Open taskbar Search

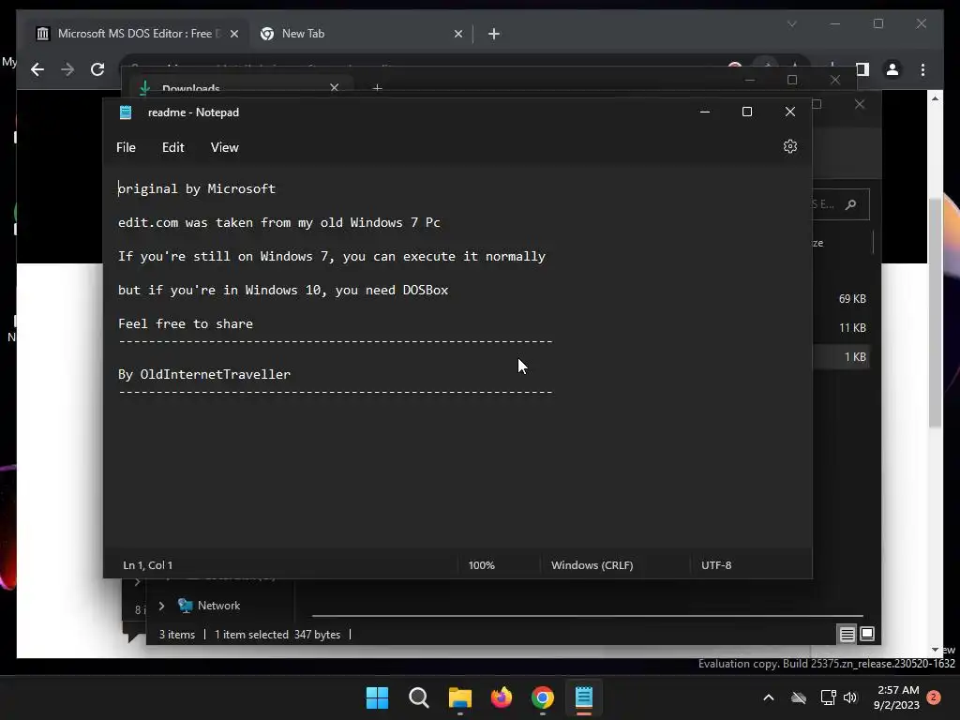[419, 697]
